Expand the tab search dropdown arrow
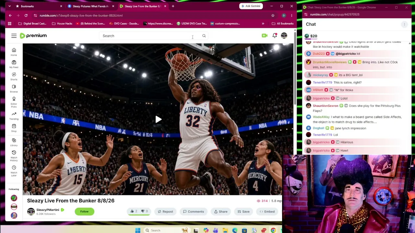 (9, 6)
